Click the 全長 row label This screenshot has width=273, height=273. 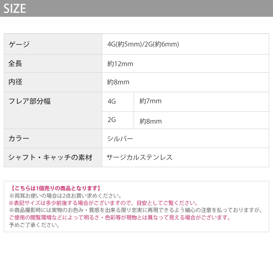coord(15,64)
